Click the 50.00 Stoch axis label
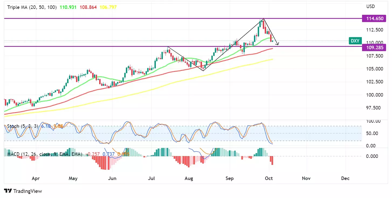Image resolution: width=392 pixels, height=198 pixels. coord(372,133)
